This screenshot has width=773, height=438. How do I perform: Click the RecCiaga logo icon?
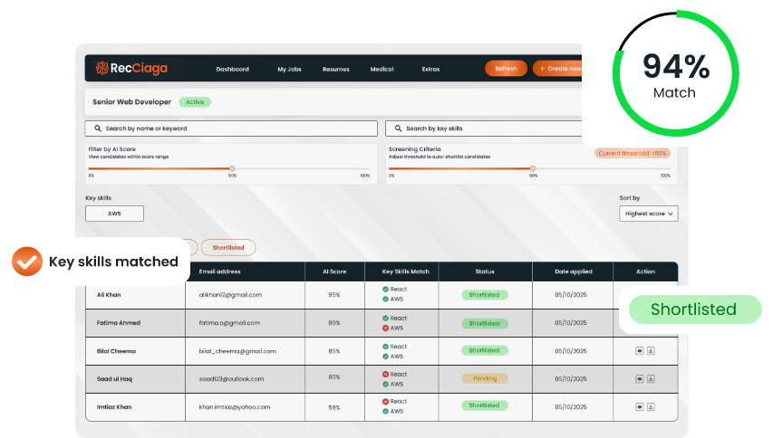tap(101, 69)
